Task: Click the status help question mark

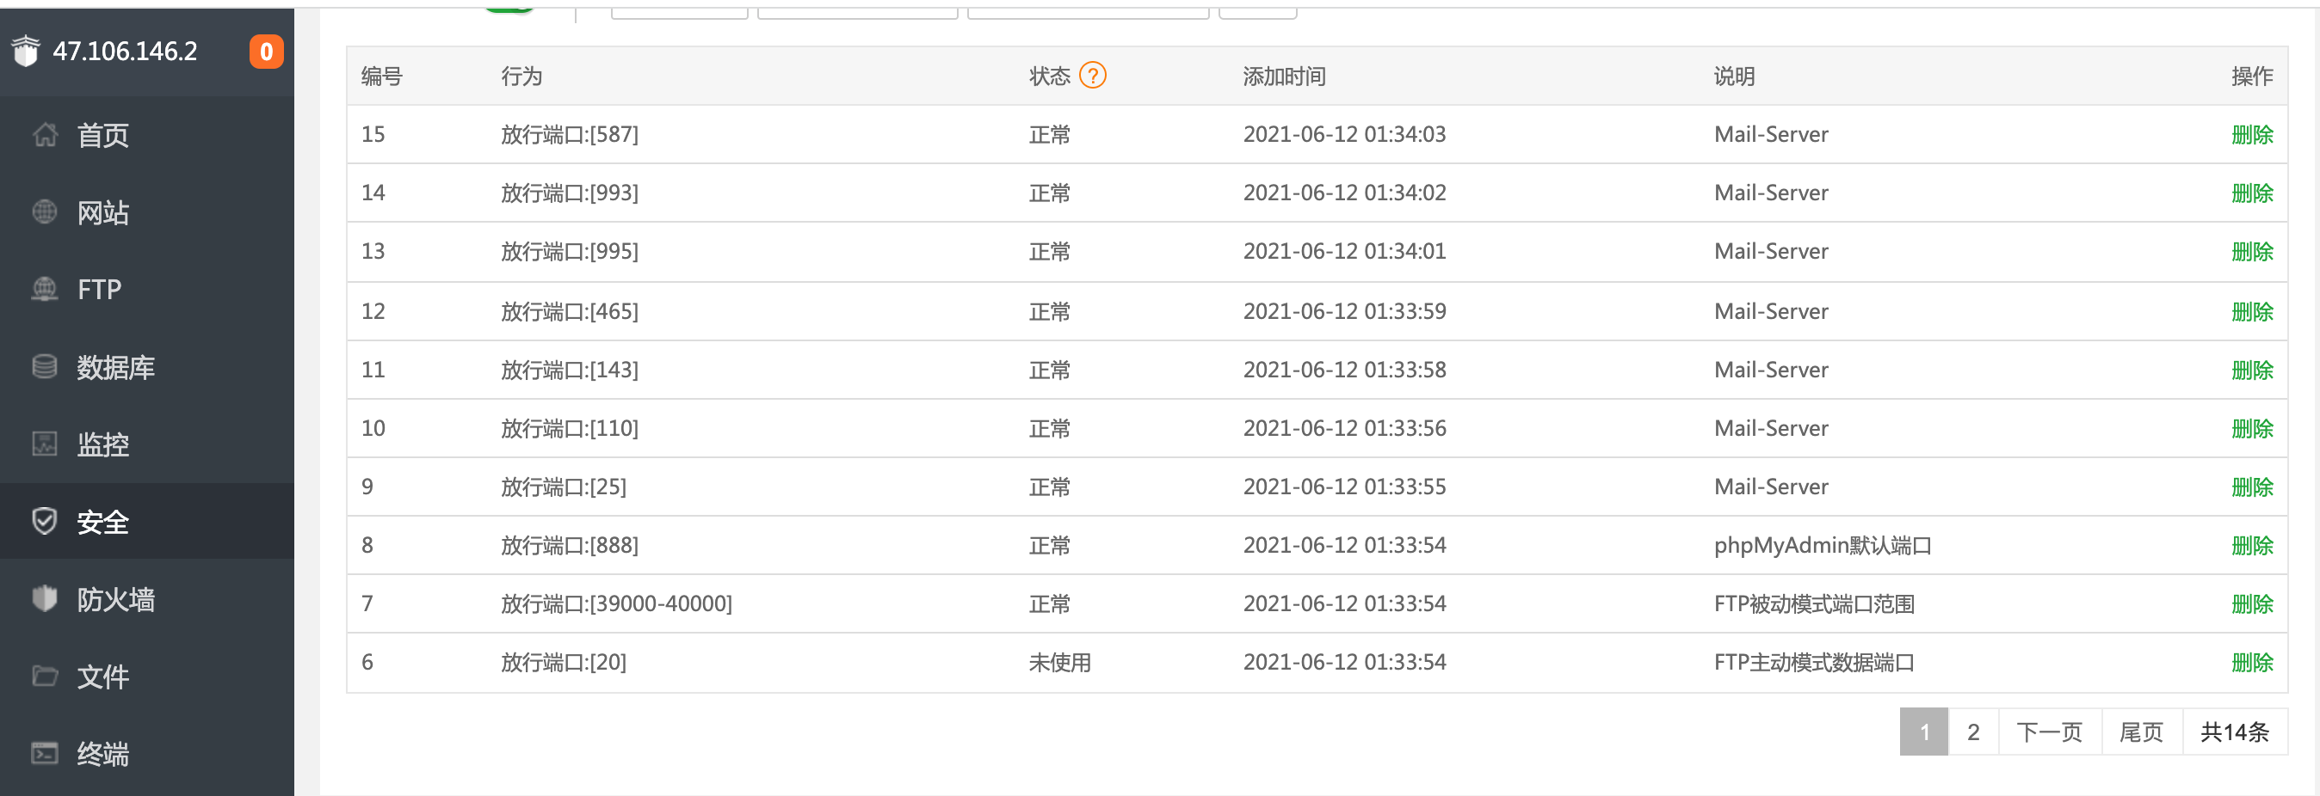Action: point(1093,76)
